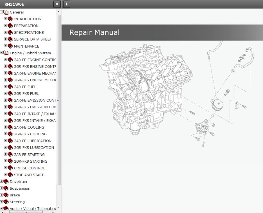Click the red book icon beside Brake
263x213 pixels.
click(x=6, y=195)
